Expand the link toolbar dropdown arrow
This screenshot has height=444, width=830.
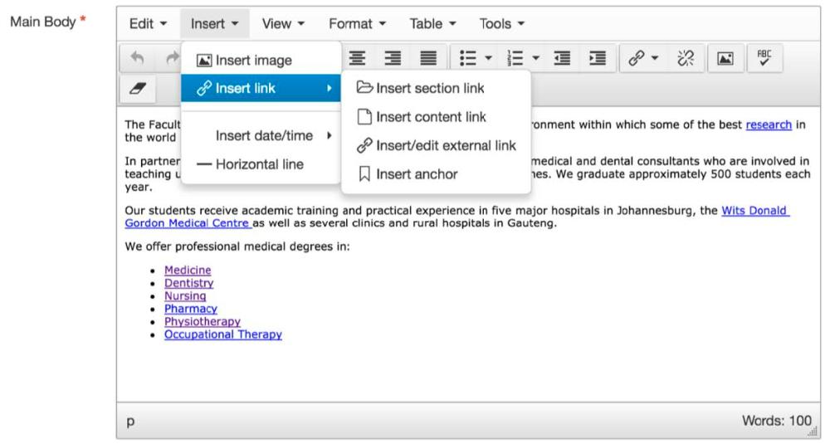(655, 58)
